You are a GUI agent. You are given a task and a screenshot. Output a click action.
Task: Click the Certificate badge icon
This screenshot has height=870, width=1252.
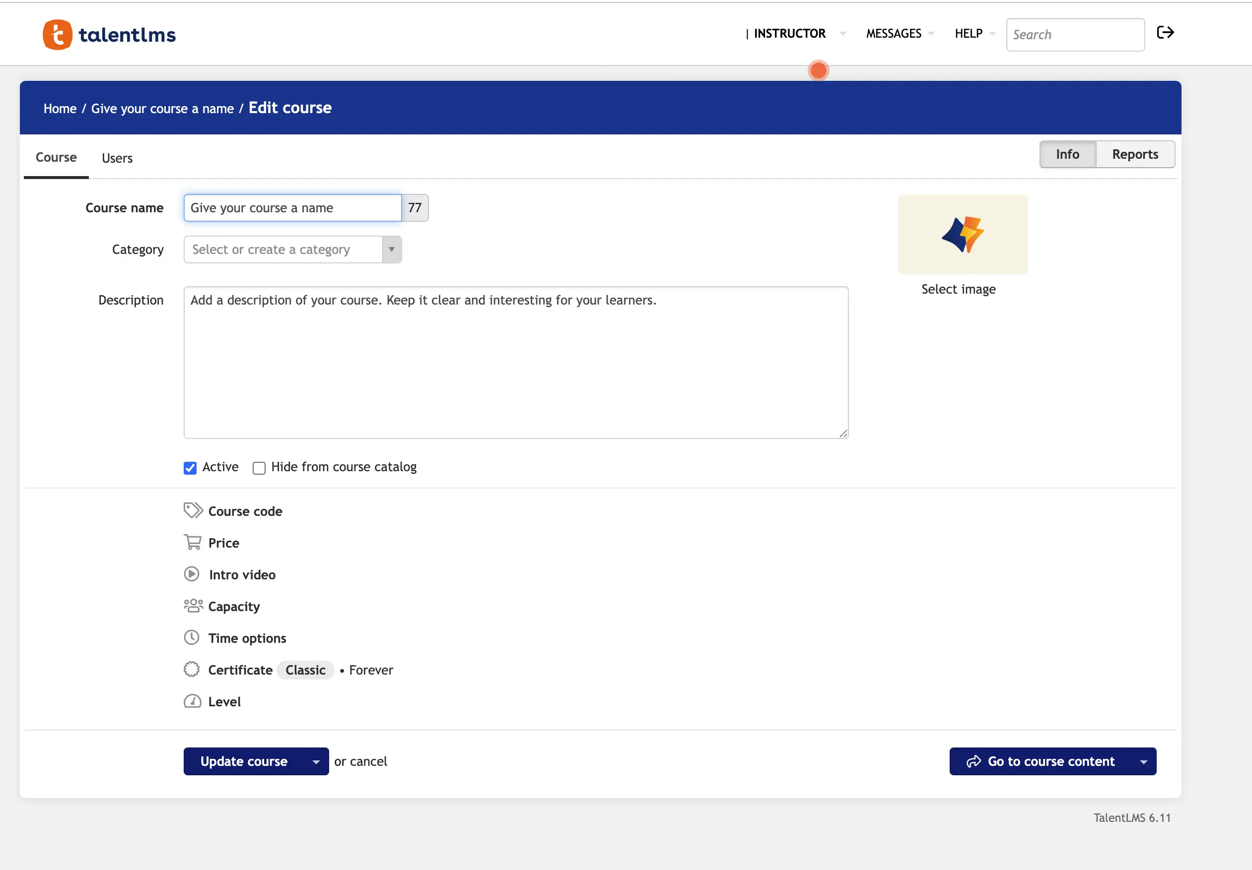pyautogui.click(x=192, y=669)
